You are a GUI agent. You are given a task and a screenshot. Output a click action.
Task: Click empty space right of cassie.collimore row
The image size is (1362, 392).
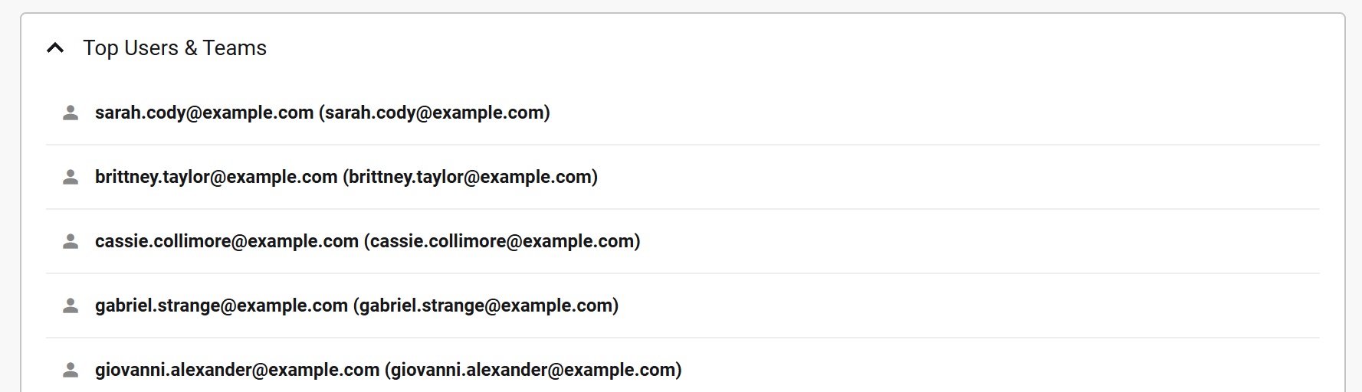click(958, 242)
